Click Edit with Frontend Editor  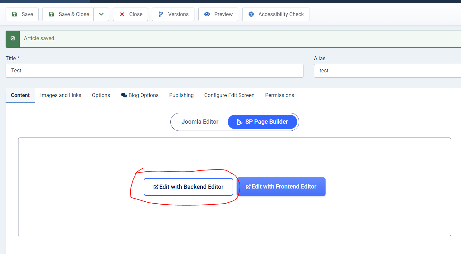click(x=281, y=187)
